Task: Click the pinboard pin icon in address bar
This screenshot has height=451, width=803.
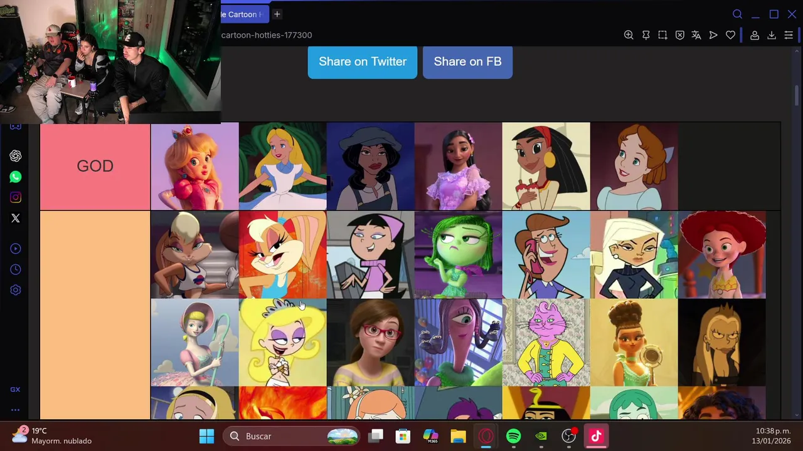Action: pos(646,35)
